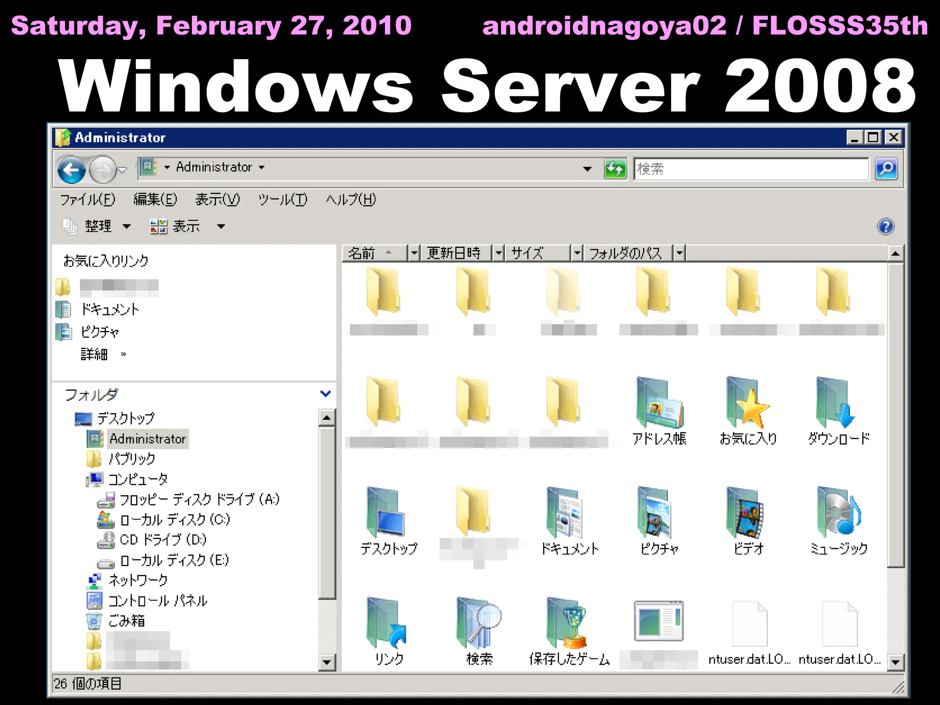The image size is (940, 705).
Task: Select コントロール パネル in the folder tree
Action: pyautogui.click(x=147, y=600)
